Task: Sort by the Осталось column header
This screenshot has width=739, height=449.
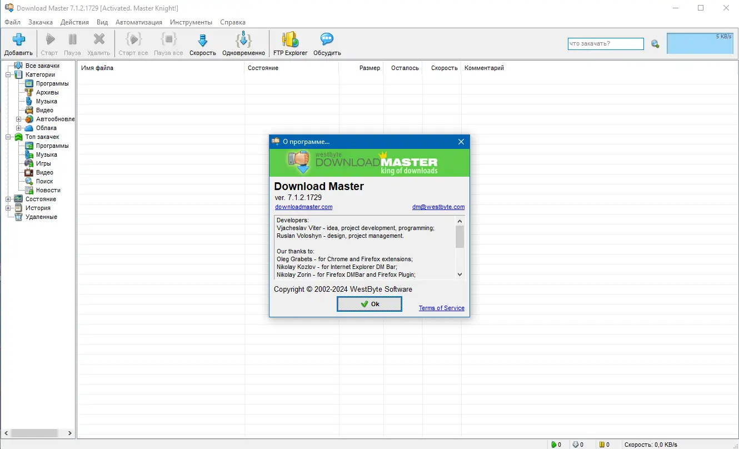Action: pos(403,68)
